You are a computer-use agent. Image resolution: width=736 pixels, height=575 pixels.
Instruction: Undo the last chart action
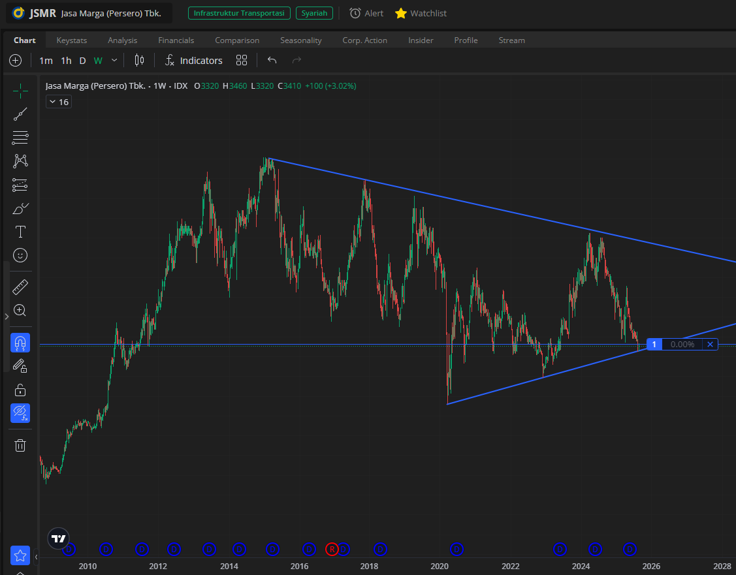[272, 60]
